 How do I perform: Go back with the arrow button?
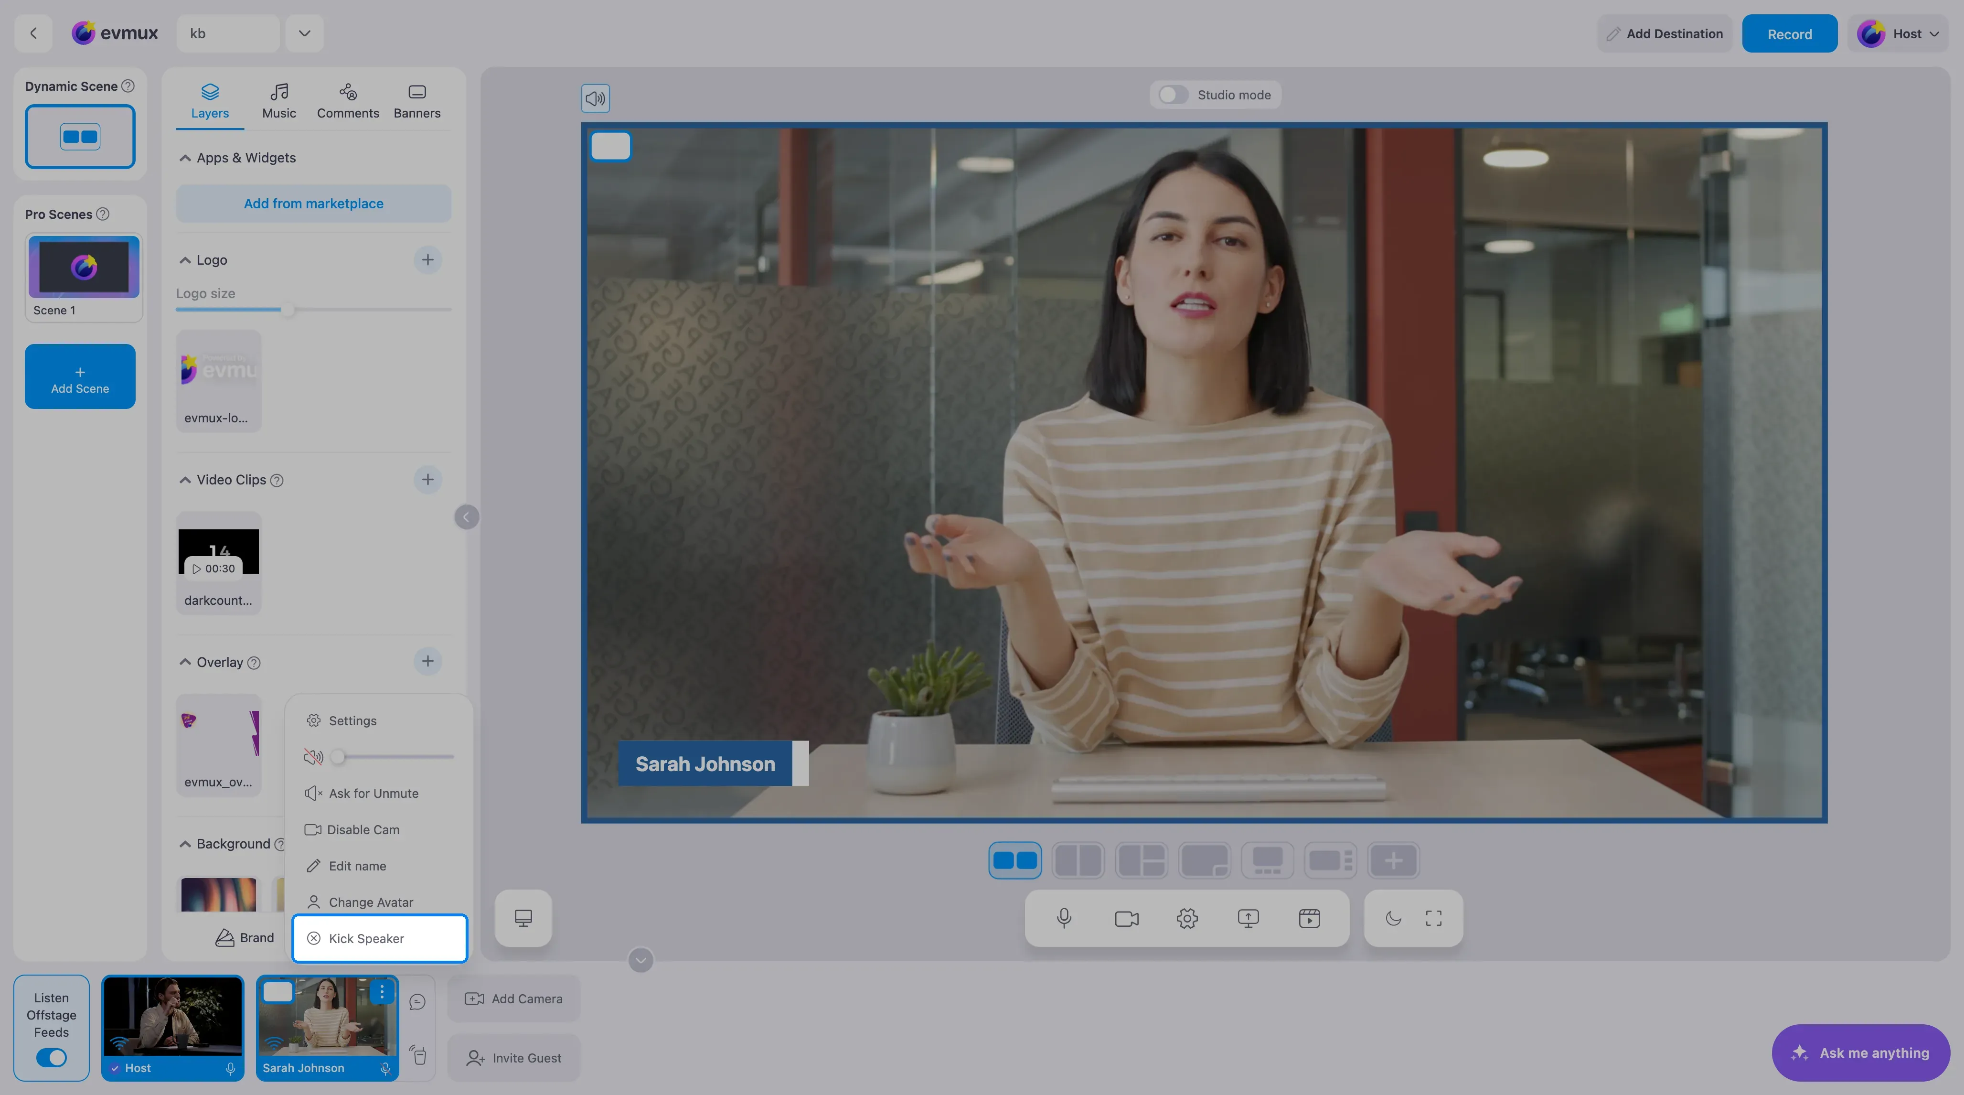33,33
